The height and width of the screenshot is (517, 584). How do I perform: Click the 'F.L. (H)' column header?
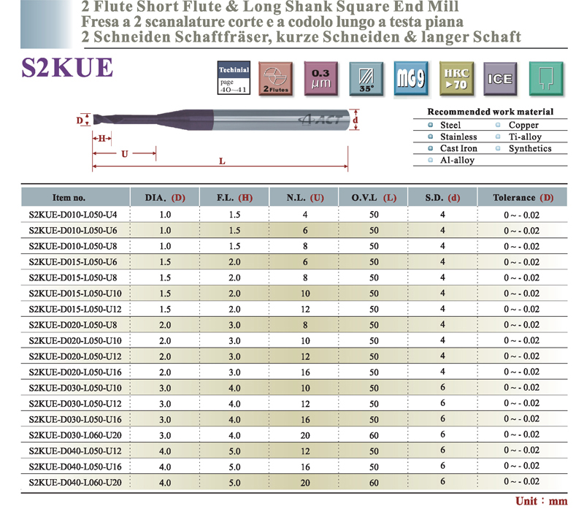[234, 197]
